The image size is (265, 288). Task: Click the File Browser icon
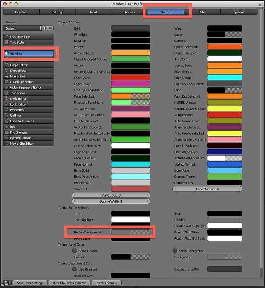[x=7, y=132]
